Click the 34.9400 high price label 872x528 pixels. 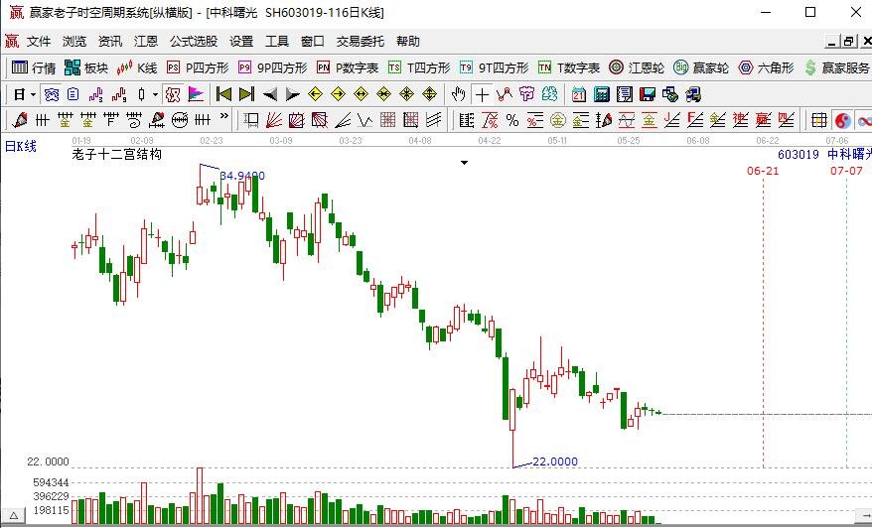pyautogui.click(x=242, y=176)
